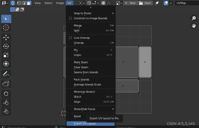Choose Stitch menu entry
199x128 pixels.
point(91,97)
